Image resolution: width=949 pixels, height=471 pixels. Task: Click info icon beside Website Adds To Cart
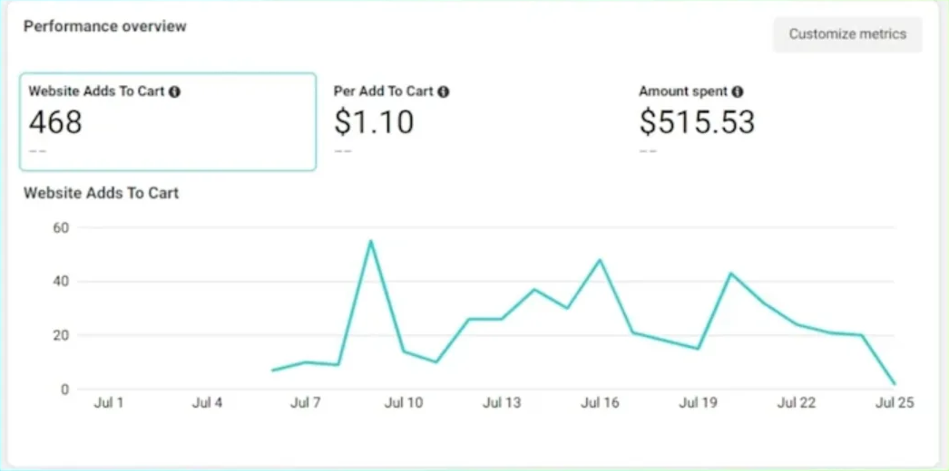174,91
